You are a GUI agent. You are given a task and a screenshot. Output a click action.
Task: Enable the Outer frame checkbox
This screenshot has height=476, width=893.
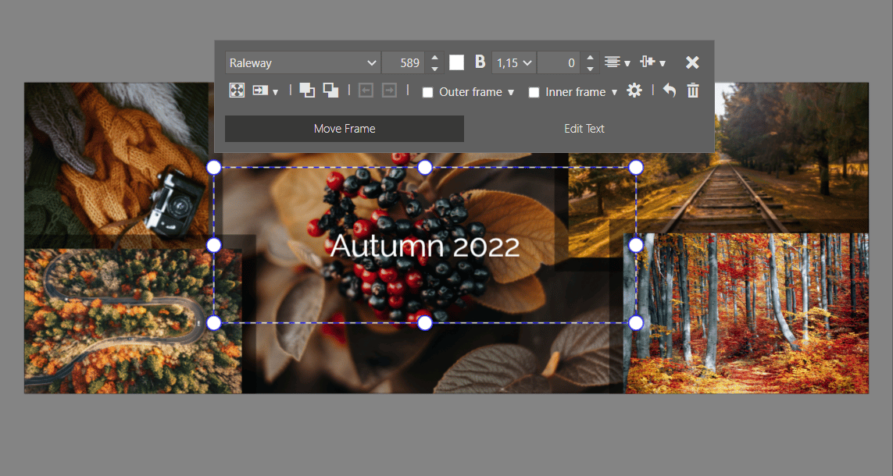coord(427,91)
